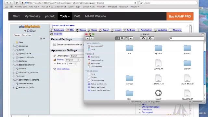Open the Tools dropdown menu

pyautogui.click(x=65, y=16)
